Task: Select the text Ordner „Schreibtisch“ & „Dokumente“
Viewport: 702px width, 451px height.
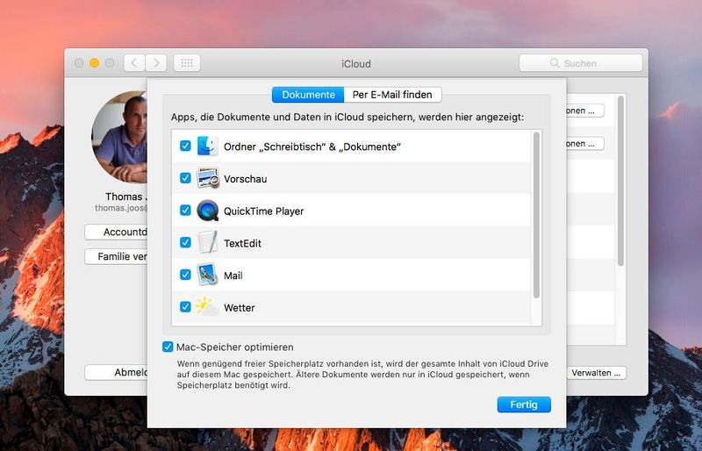Action: (x=312, y=147)
